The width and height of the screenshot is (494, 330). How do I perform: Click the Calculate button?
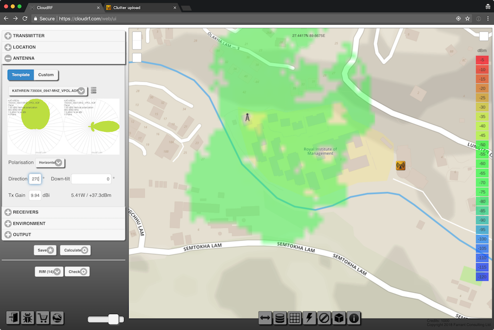pyautogui.click(x=75, y=250)
